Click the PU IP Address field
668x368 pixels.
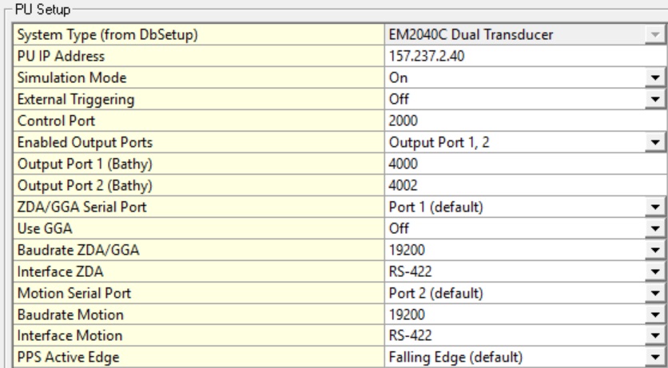524,57
